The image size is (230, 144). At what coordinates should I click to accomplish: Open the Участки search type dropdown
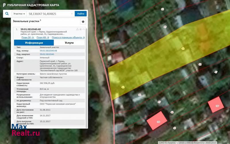pyautogui.click(x=19, y=14)
